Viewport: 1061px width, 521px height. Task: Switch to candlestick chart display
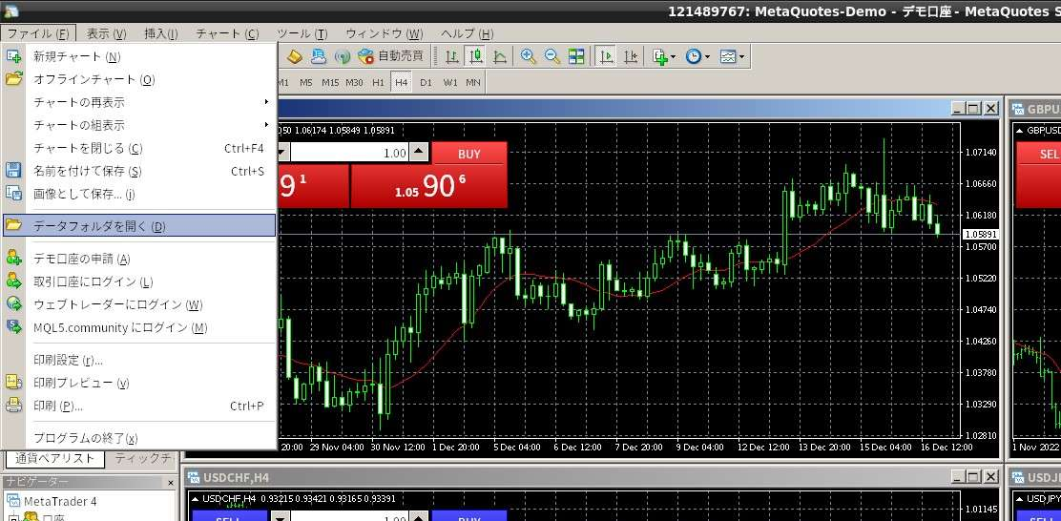pos(476,57)
